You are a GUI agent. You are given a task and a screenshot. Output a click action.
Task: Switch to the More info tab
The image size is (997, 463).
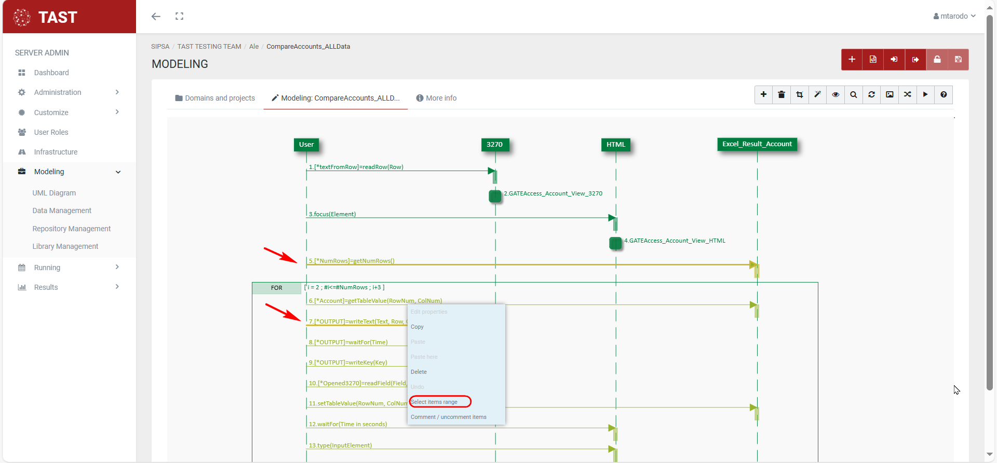pos(436,98)
